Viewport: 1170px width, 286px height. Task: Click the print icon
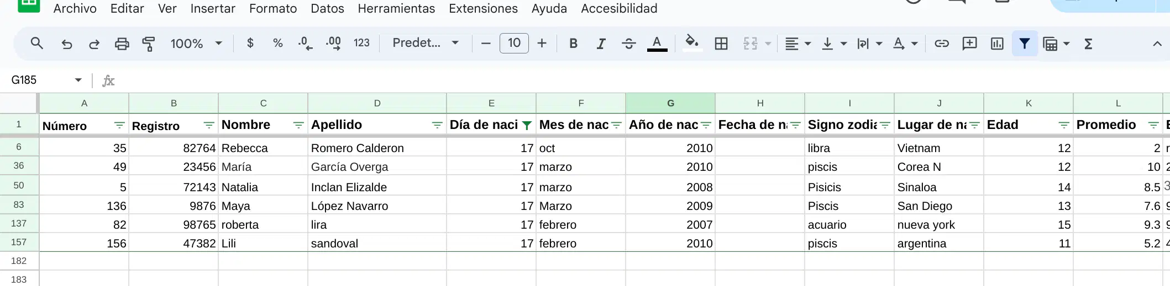click(x=122, y=44)
